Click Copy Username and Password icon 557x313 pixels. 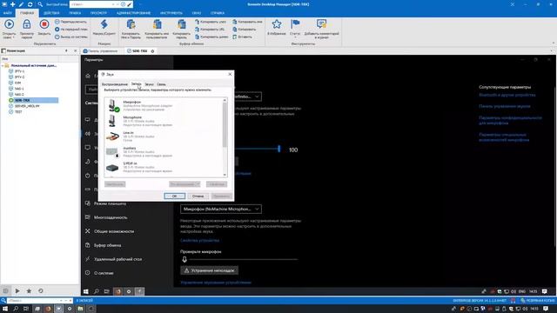click(131, 24)
